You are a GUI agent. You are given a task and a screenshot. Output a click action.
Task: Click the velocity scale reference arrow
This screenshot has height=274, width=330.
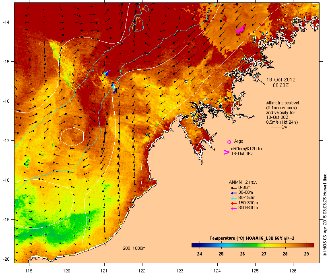coord(279,127)
